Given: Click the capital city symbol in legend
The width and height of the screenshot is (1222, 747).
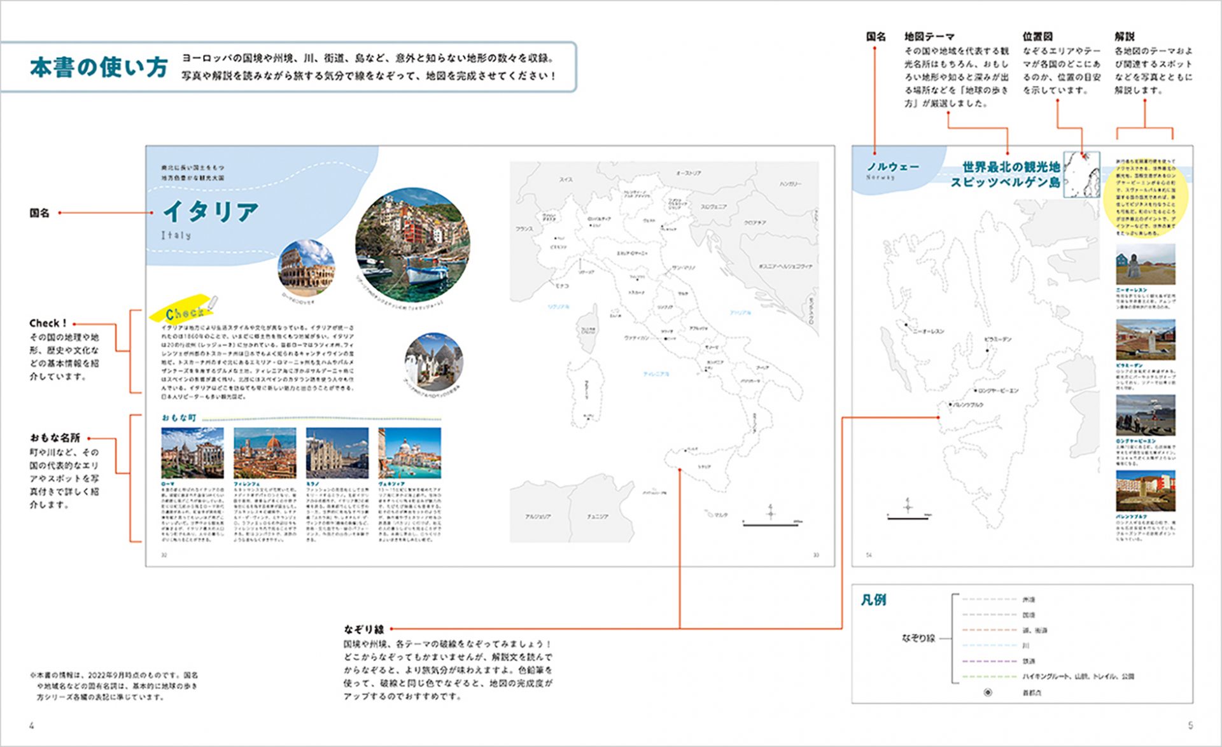Looking at the screenshot, I should [988, 692].
